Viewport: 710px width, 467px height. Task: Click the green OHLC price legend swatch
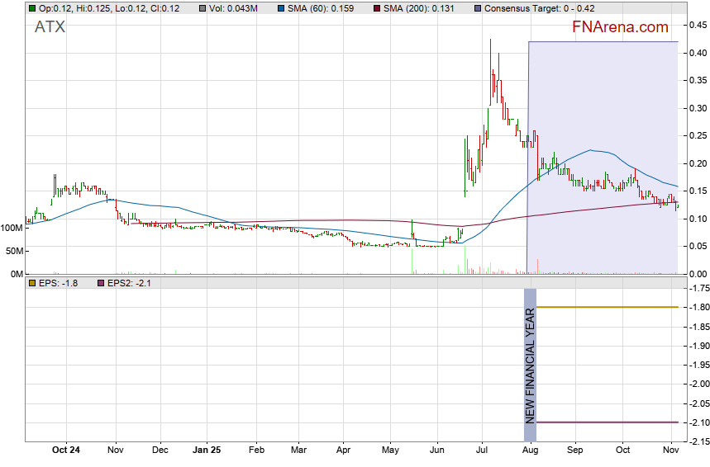coord(32,8)
